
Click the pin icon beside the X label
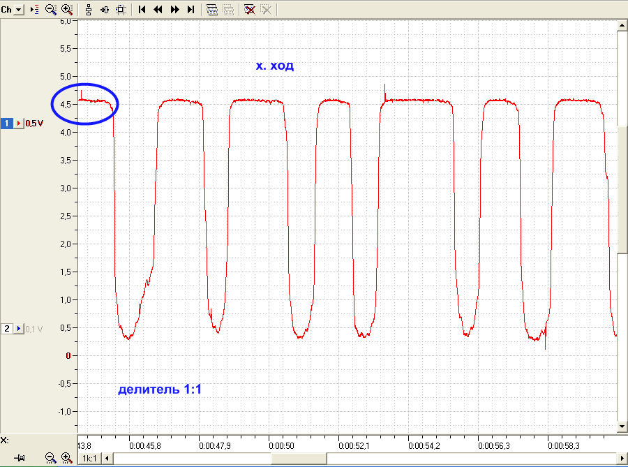tap(19, 457)
